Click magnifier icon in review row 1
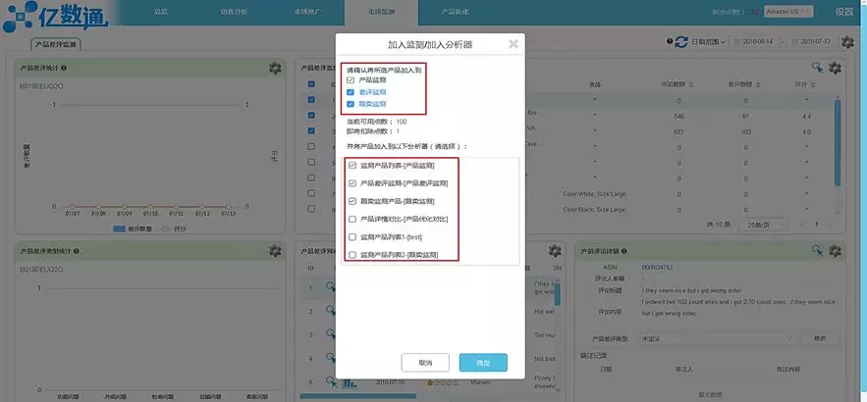Image resolution: width=867 pixels, height=402 pixels. [331, 286]
